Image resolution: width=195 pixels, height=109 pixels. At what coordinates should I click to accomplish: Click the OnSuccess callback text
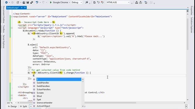click(49, 61)
